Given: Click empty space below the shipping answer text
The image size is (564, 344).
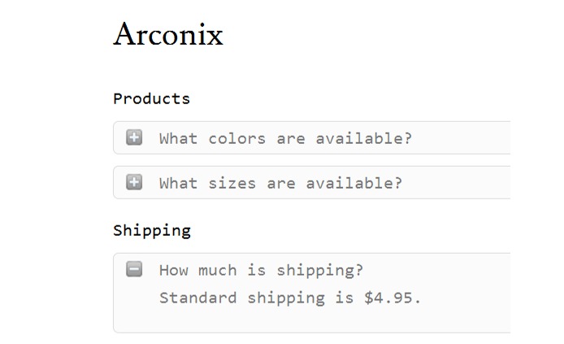Looking at the screenshot, I should coord(309,320).
